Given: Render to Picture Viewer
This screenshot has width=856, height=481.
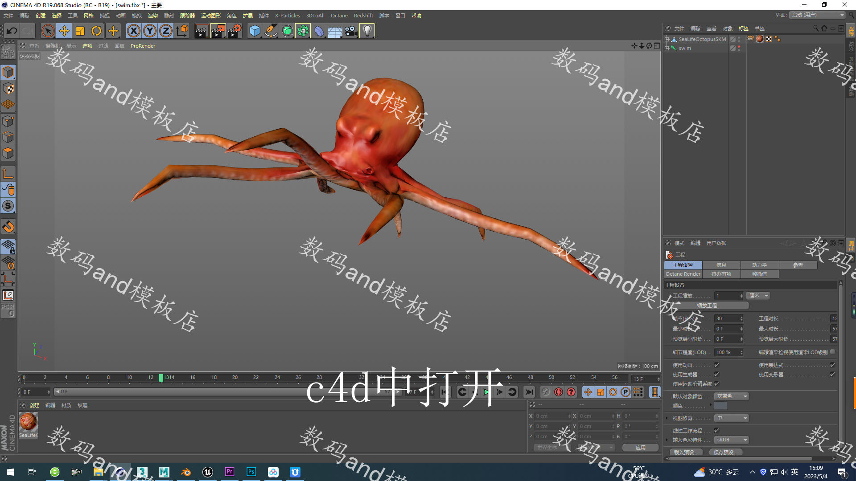Looking at the screenshot, I should [218, 31].
